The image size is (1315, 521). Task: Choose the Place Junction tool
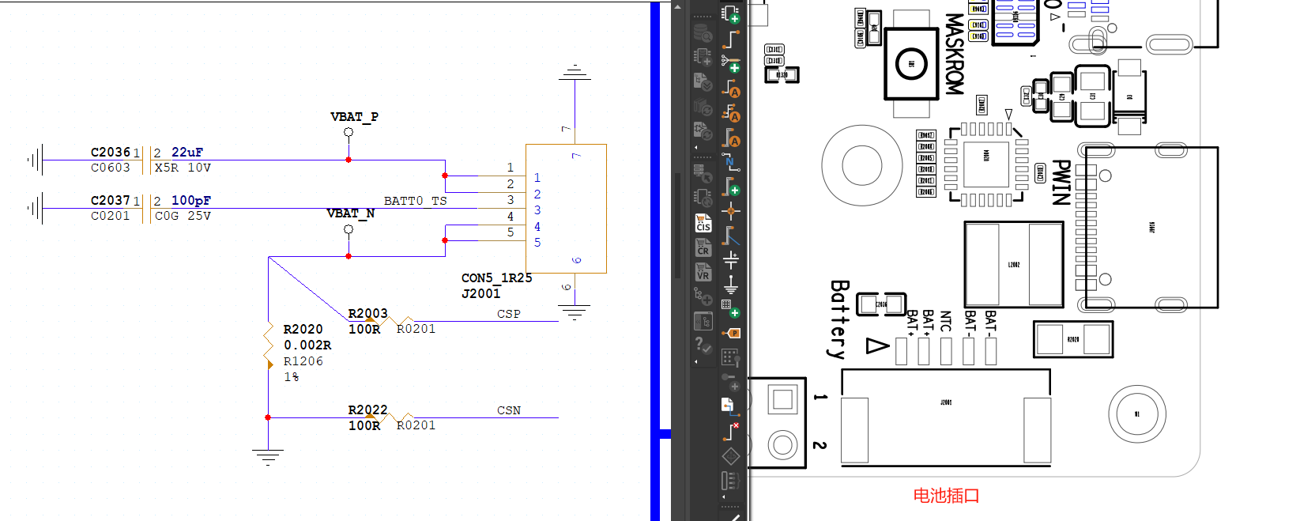(x=731, y=211)
